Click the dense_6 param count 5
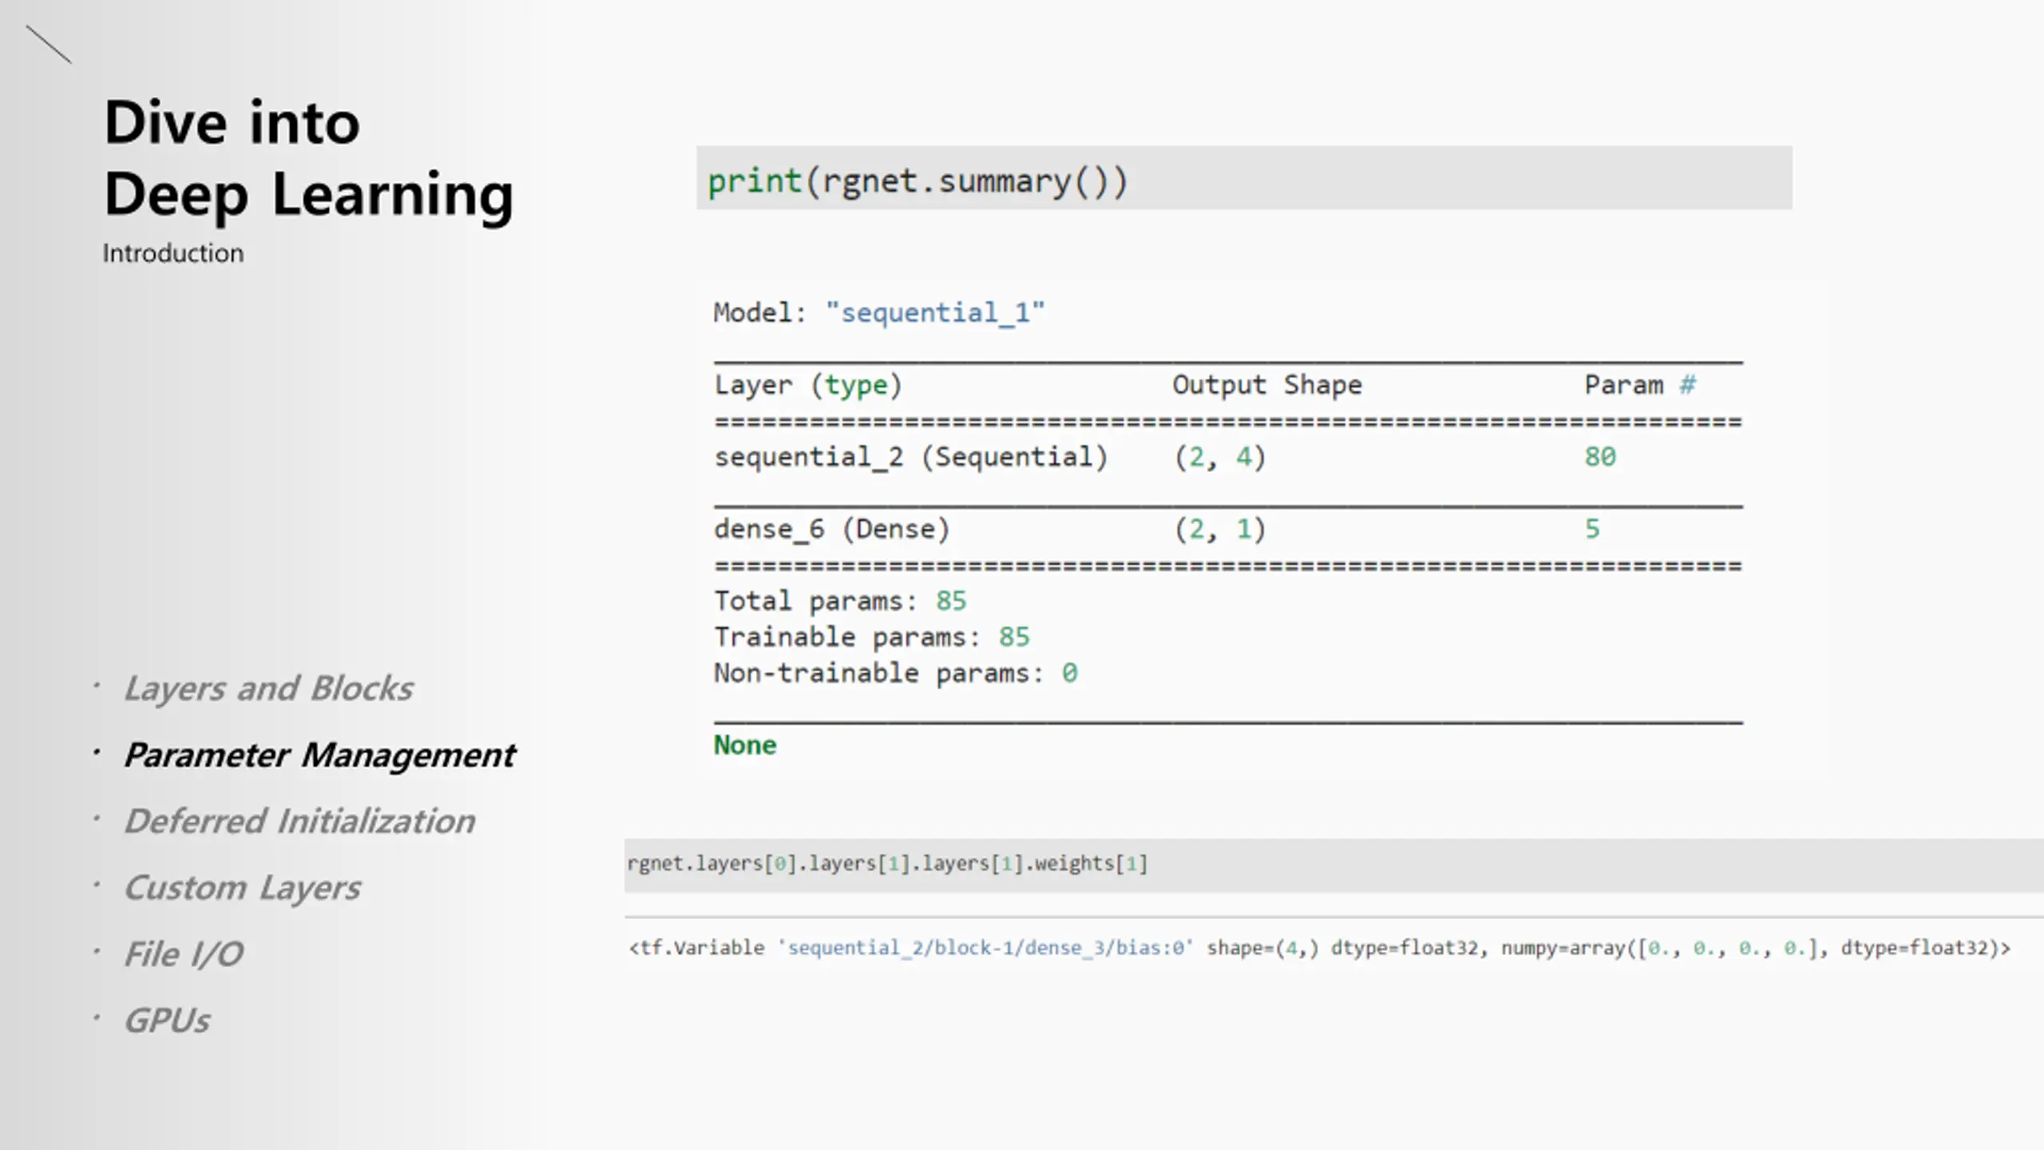 [1592, 529]
